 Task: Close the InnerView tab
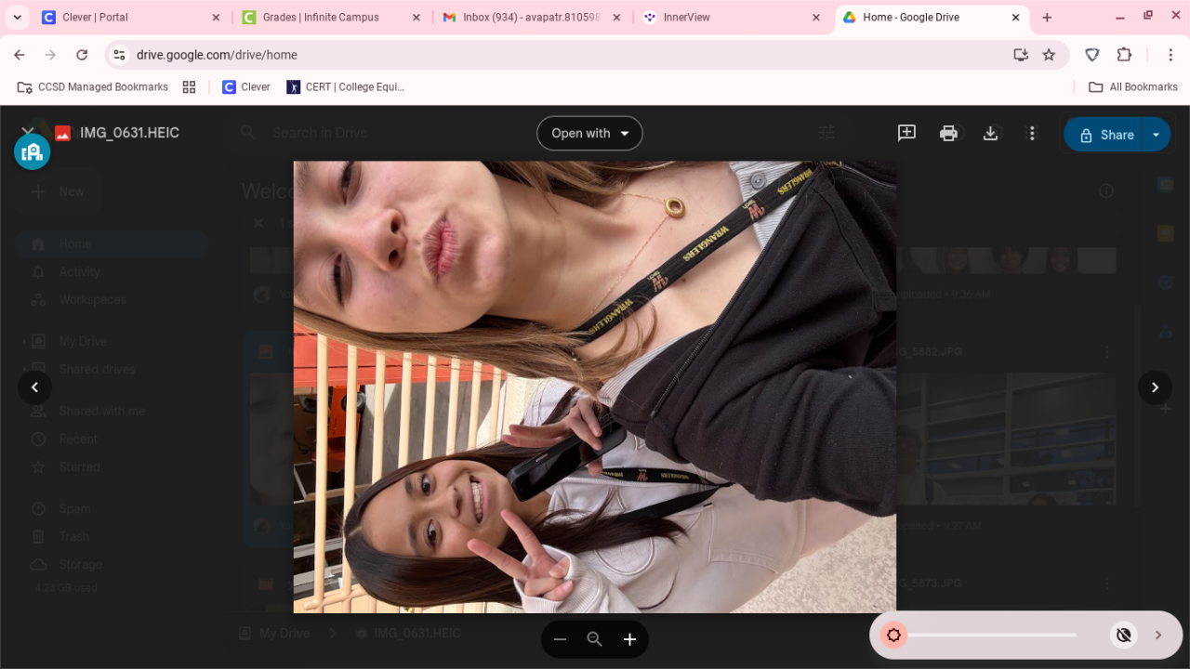click(x=816, y=18)
